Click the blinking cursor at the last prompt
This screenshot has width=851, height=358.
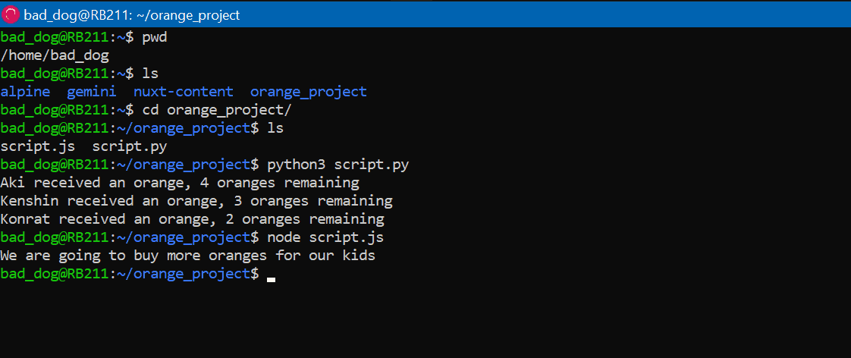click(x=272, y=279)
